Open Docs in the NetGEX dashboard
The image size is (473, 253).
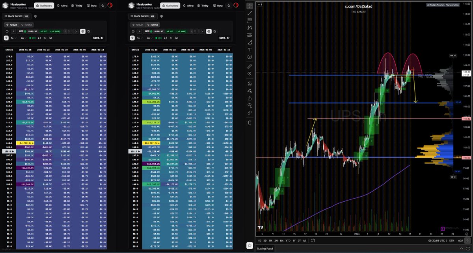91,6
